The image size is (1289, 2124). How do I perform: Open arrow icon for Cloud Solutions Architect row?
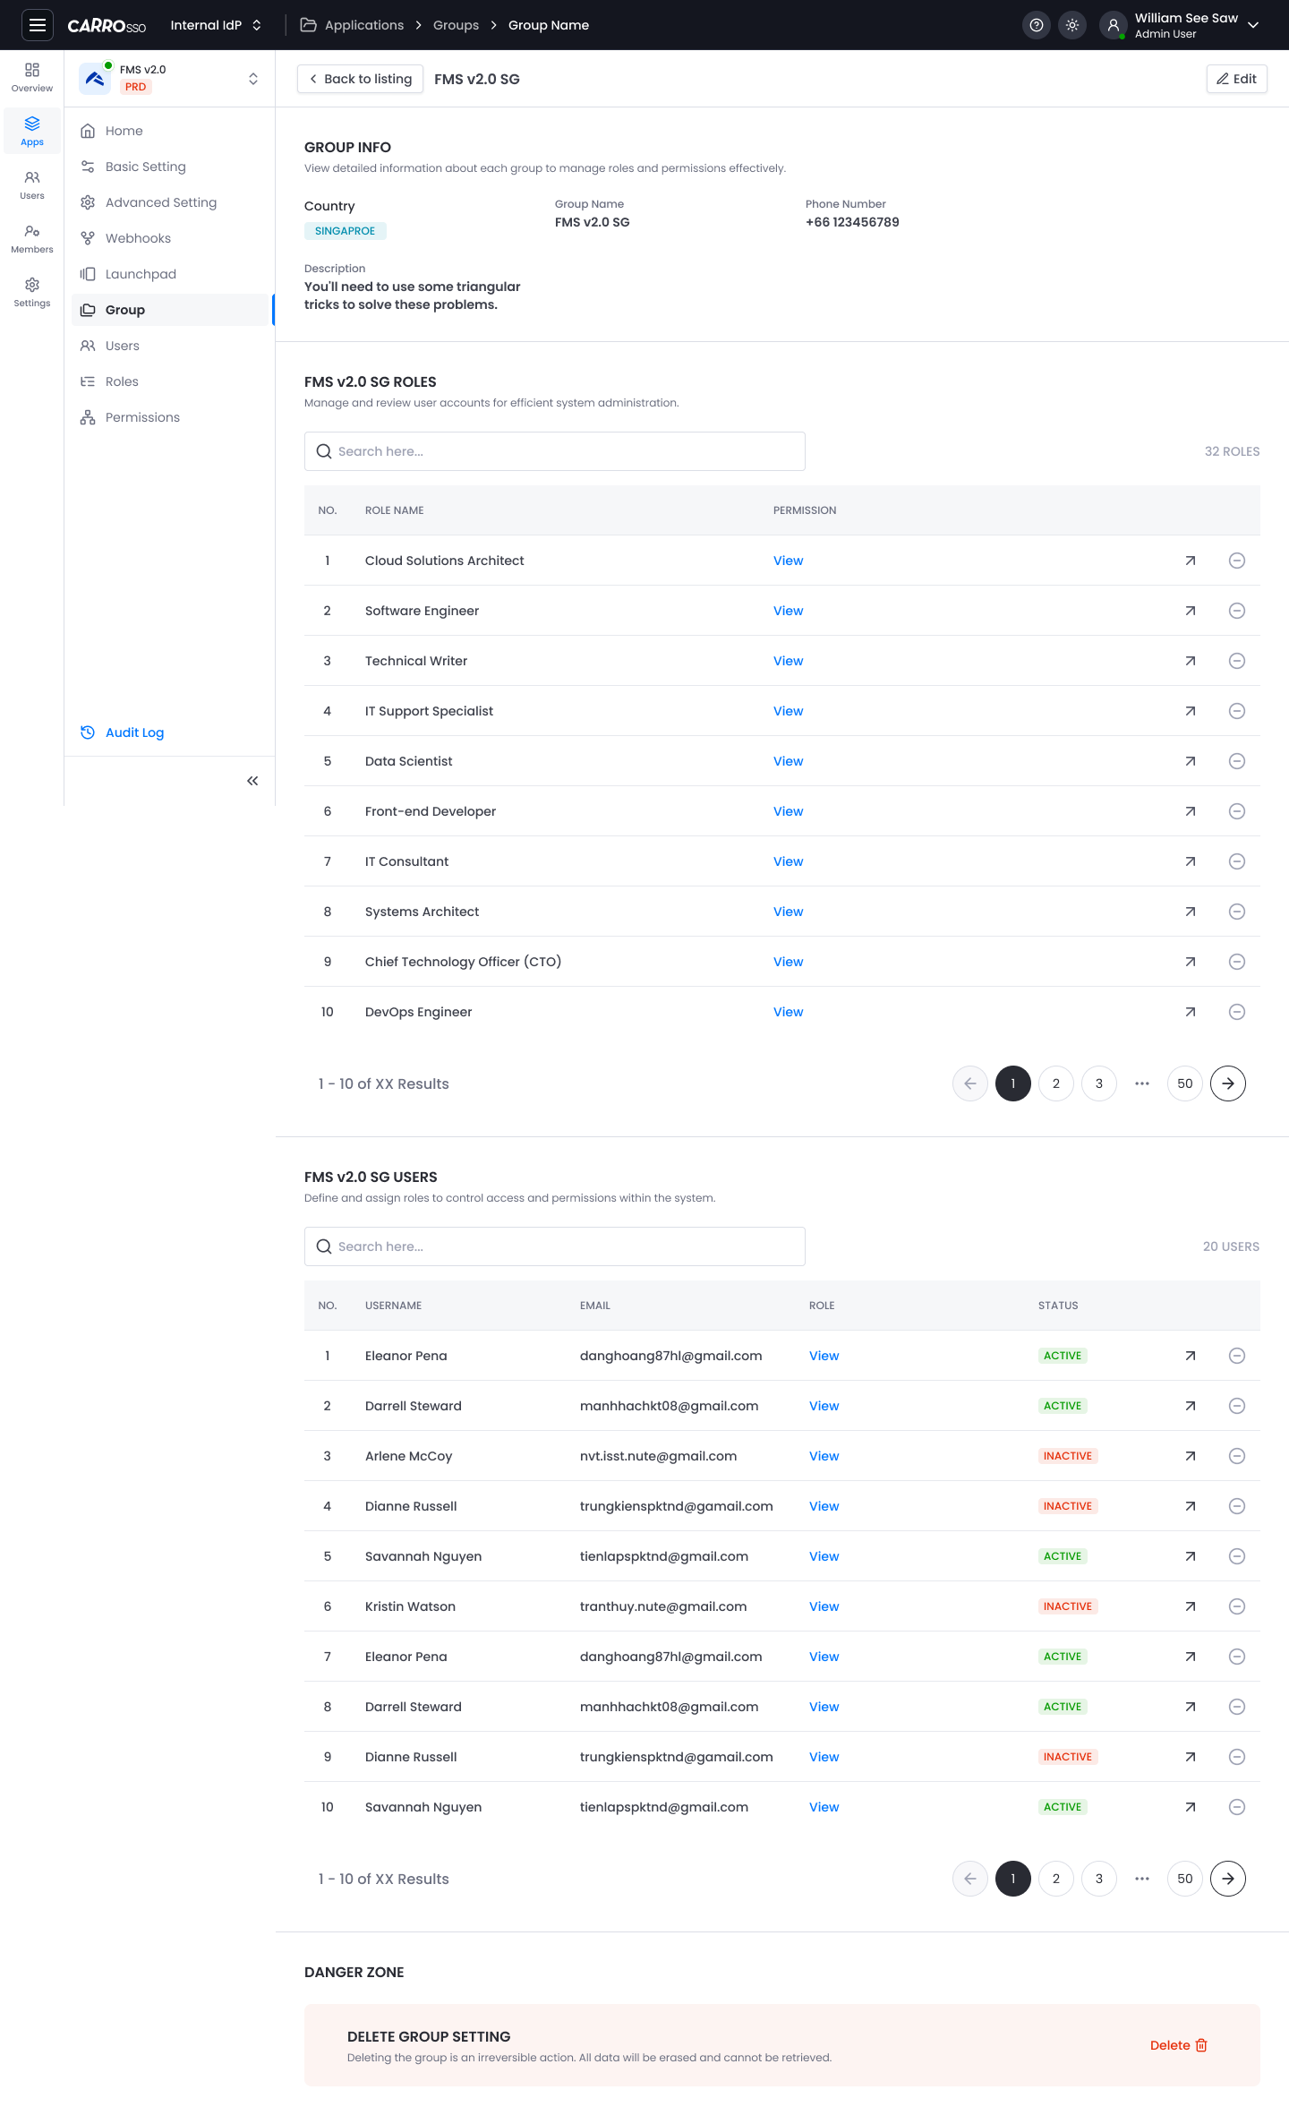pos(1190,561)
